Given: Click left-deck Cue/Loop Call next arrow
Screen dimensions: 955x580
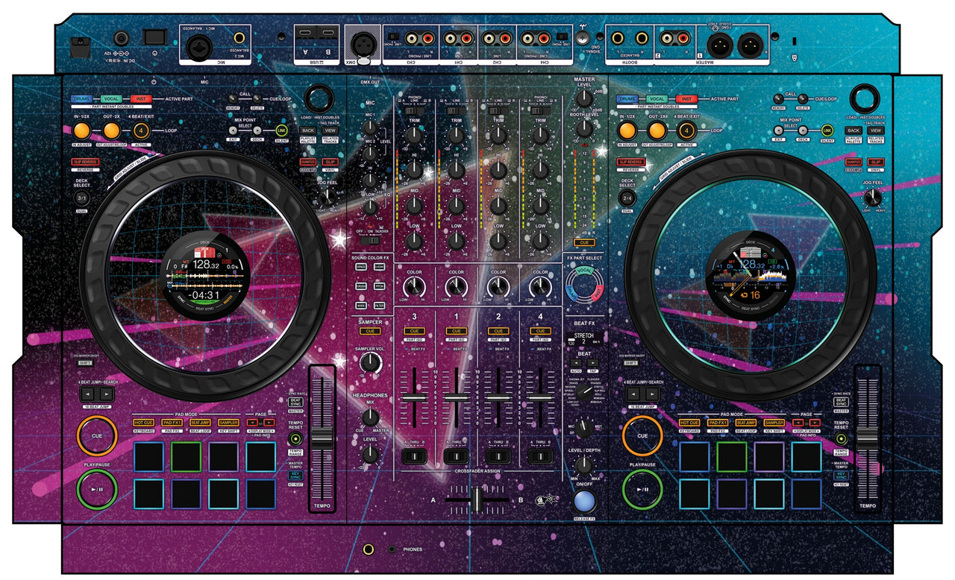Looking at the screenshot, I should pos(257,98).
